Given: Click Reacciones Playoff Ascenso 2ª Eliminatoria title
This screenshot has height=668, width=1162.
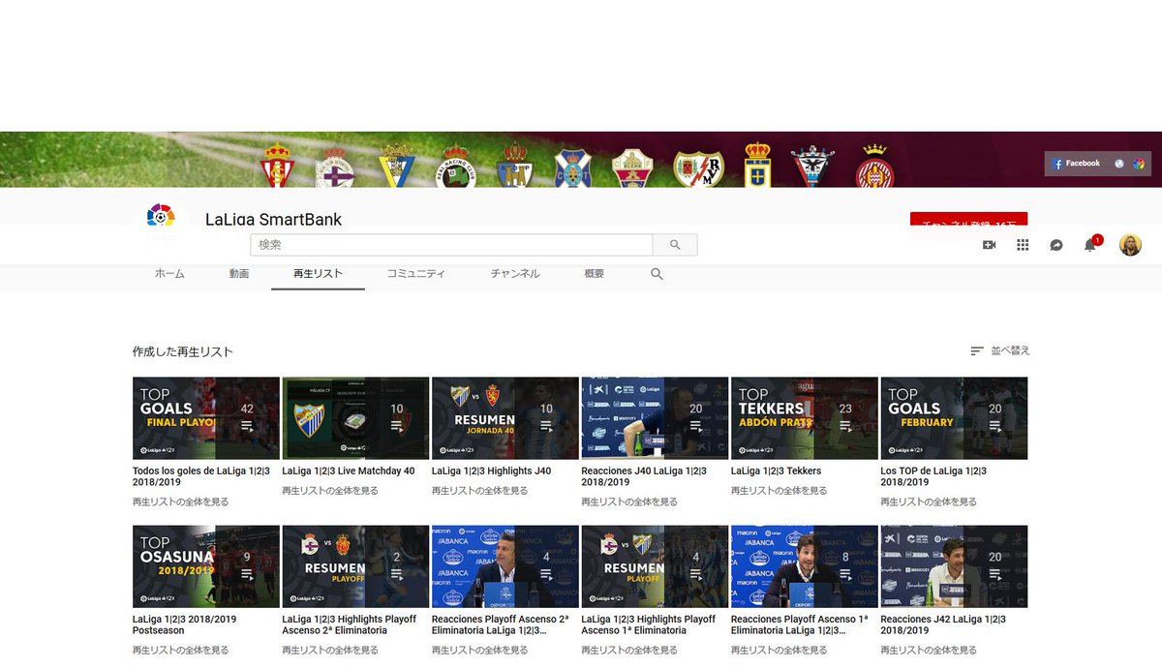Looking at the screenshot, I should pyautogui.click(x=501, y=624).
